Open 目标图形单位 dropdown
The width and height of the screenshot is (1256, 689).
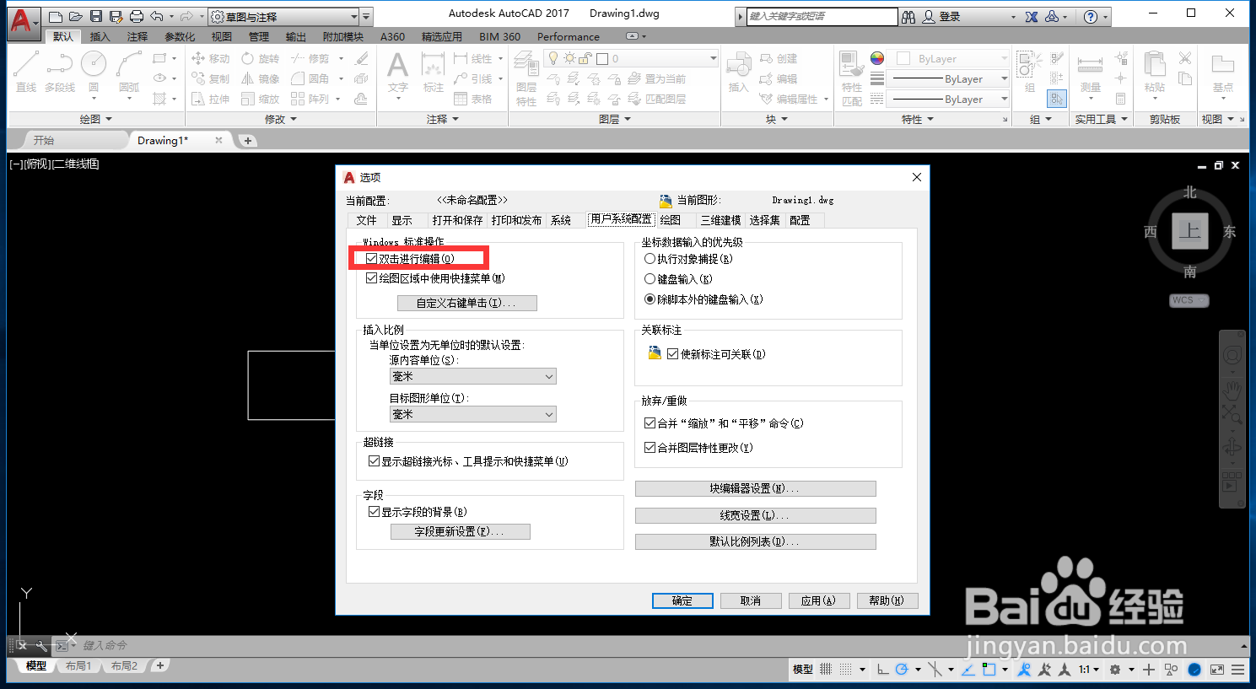click(473, 415)
